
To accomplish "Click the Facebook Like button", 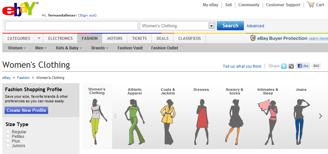I will (x=303, y=66).
